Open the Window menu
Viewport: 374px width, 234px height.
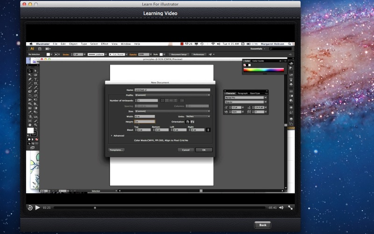126,44
